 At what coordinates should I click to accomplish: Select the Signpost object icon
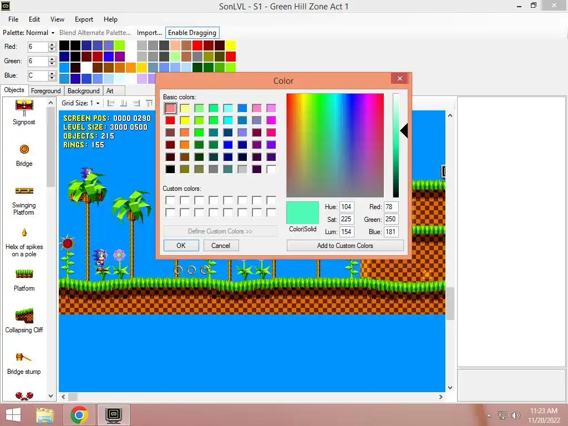click(24, 108)
